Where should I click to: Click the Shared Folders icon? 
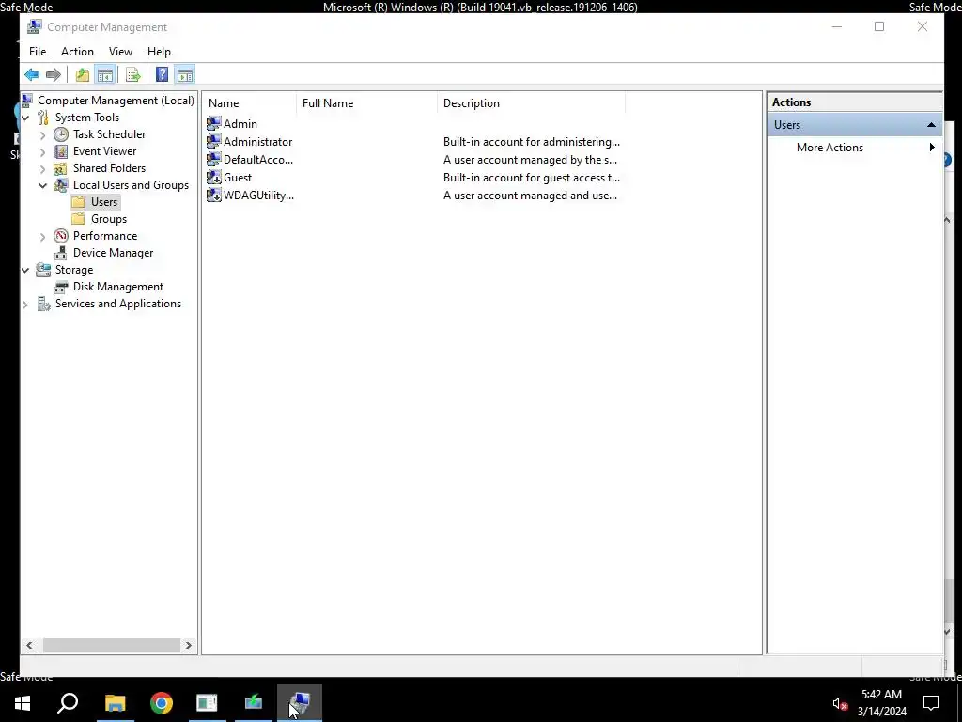coord(61,168)
